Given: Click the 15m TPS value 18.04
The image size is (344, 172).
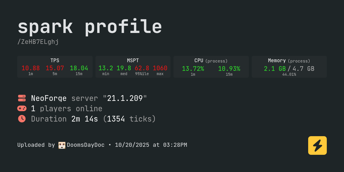Looking at the screenshot, I should 79,68.
